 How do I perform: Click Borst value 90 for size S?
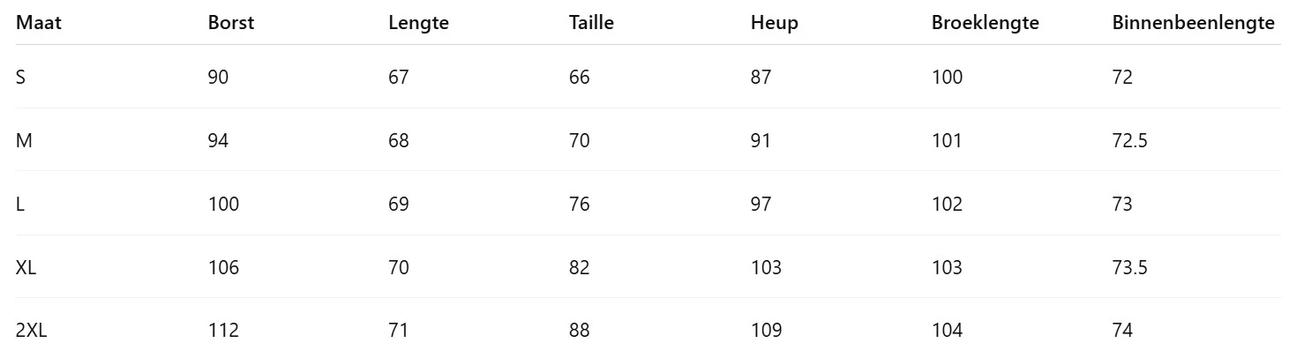coord(218,78)
